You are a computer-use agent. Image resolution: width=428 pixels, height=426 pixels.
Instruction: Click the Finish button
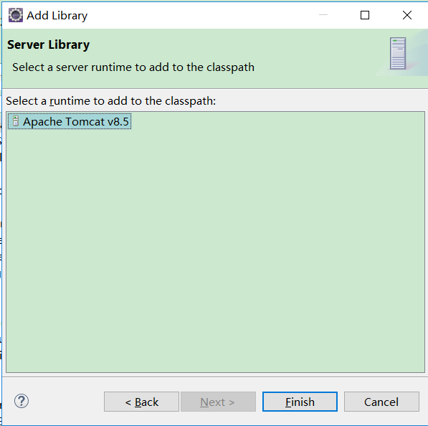pyautogui.click(x=300, y=402)
